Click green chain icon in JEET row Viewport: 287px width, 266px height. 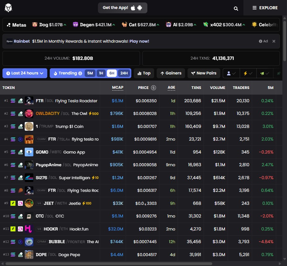(x=13, y=203)
